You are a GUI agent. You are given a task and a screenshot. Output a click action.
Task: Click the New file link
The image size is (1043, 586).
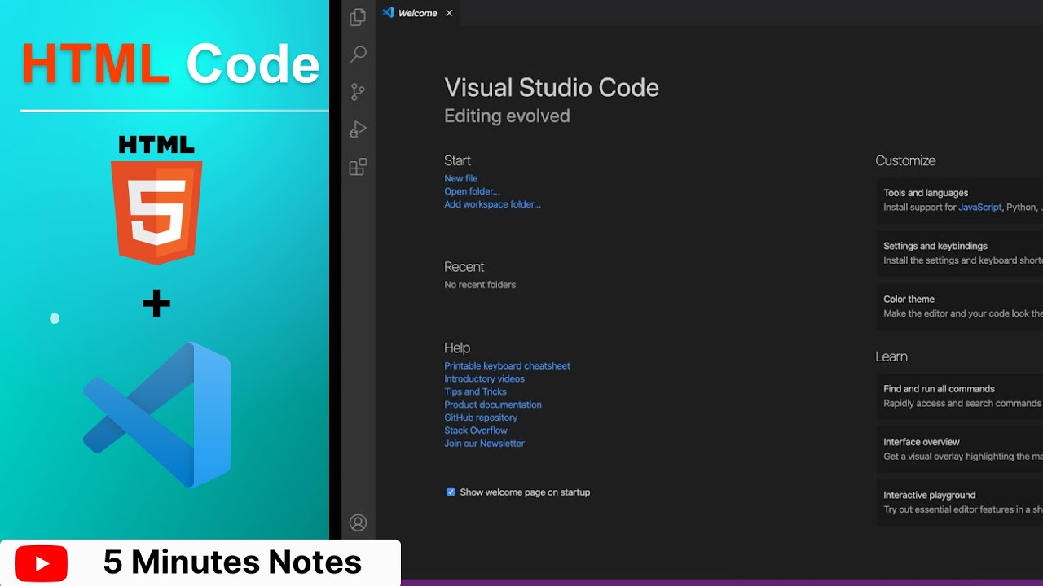461,178
